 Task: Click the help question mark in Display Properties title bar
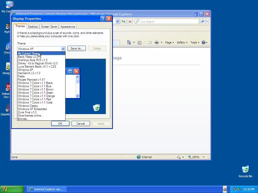tap(103, 19)
